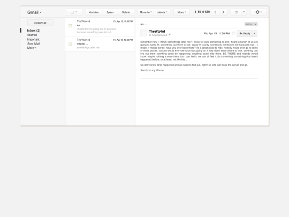The image size is (289, 217).
Task: Open the Starred folder
Action: pos(32,35)
